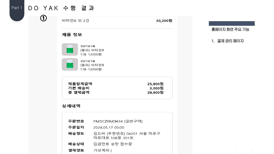The width and height of the screenshot is (274, 154).
Task: Click the second 비타민B product thumbnail
Action: tap(70, 64)
